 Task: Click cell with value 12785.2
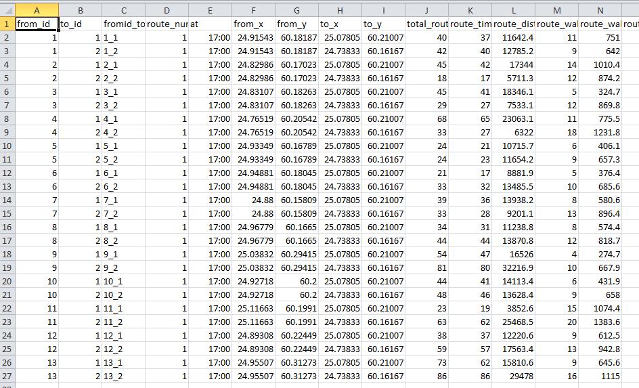[x=514, y=51]
